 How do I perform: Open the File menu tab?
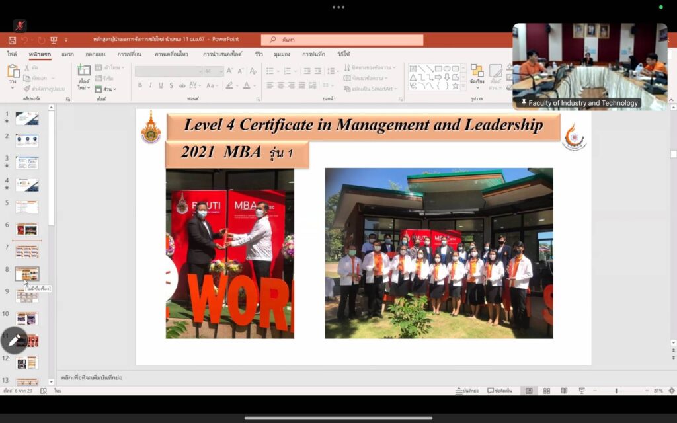(x=12, y=54)
